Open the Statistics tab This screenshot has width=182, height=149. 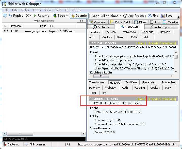point(101,27)
